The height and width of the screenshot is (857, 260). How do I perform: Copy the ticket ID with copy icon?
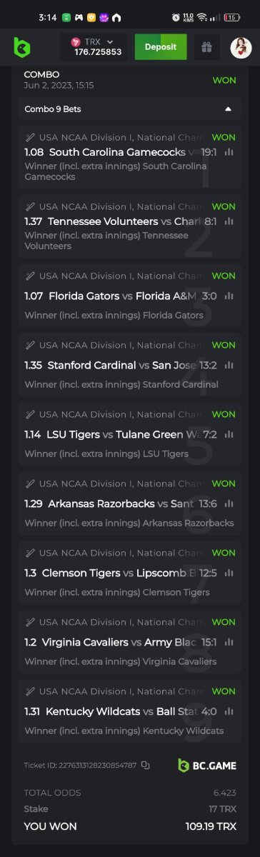146,765
